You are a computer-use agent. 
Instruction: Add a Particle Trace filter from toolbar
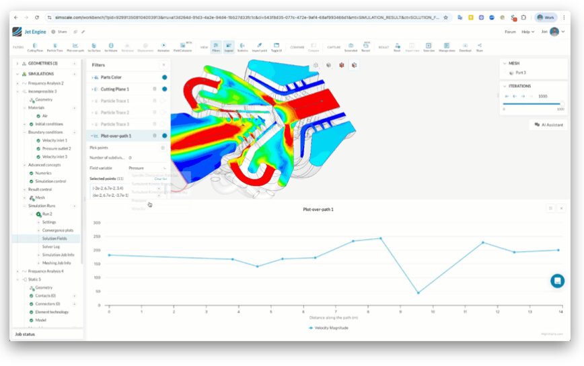(54, 47)
